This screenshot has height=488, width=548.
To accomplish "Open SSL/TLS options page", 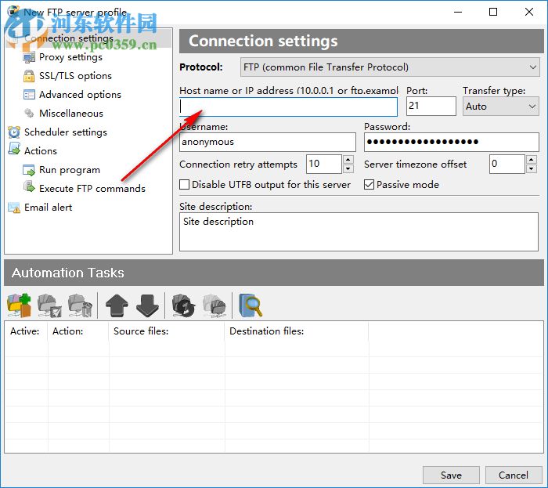I will 75,76.
